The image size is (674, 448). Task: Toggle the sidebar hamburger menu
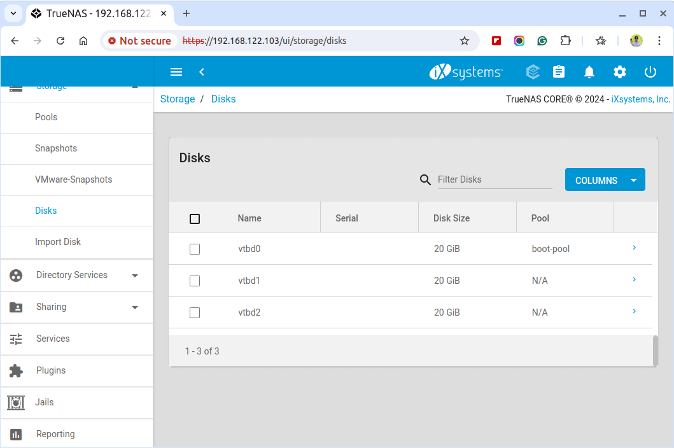[x=176, y=72]
